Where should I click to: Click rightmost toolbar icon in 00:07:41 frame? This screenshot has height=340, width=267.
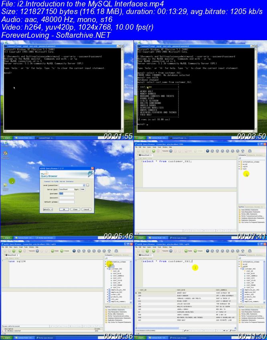coord(250,151)
